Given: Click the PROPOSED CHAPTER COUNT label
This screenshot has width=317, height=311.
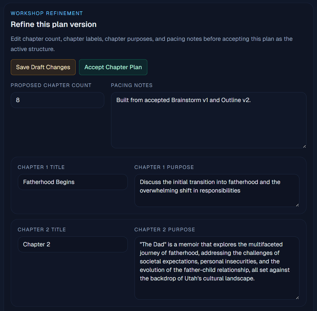Looking at the screenshot, I should [x=51, y=85].
